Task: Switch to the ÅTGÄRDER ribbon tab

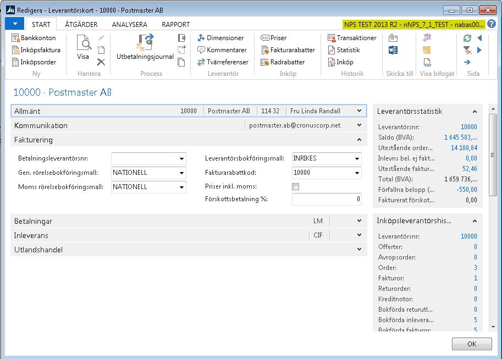Action: click(x=81, y=25)
